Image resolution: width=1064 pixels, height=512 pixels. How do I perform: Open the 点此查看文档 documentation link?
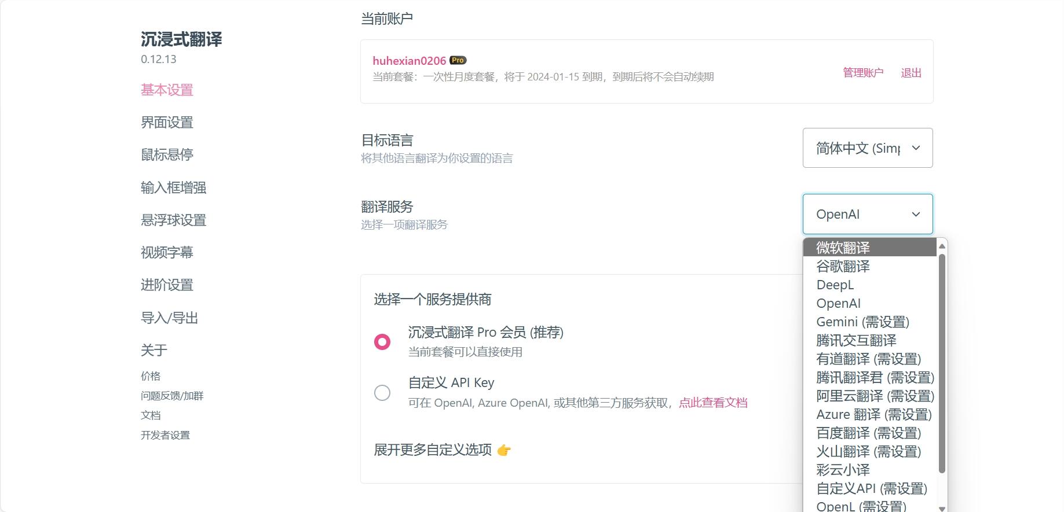(713, 403)
